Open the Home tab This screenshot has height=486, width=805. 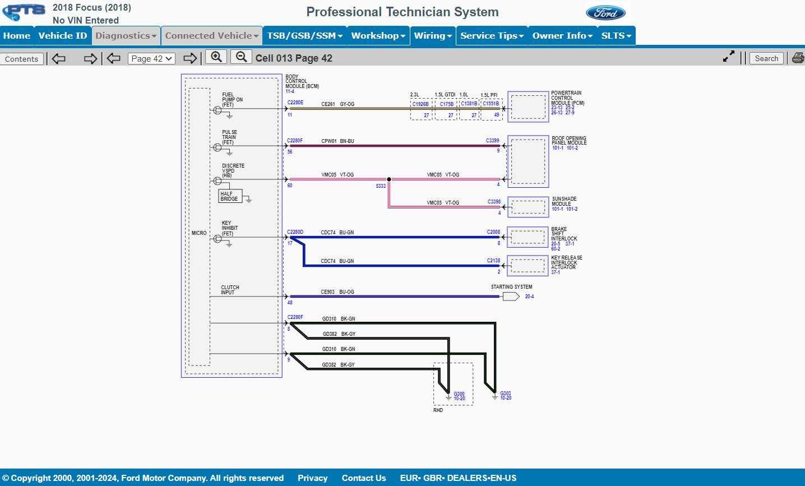coord(17,35)
